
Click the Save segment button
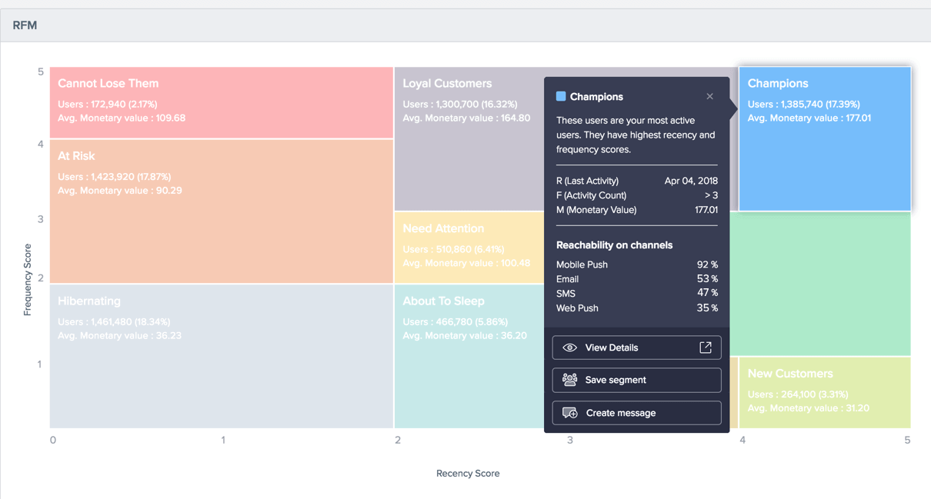tap(636, 380)
